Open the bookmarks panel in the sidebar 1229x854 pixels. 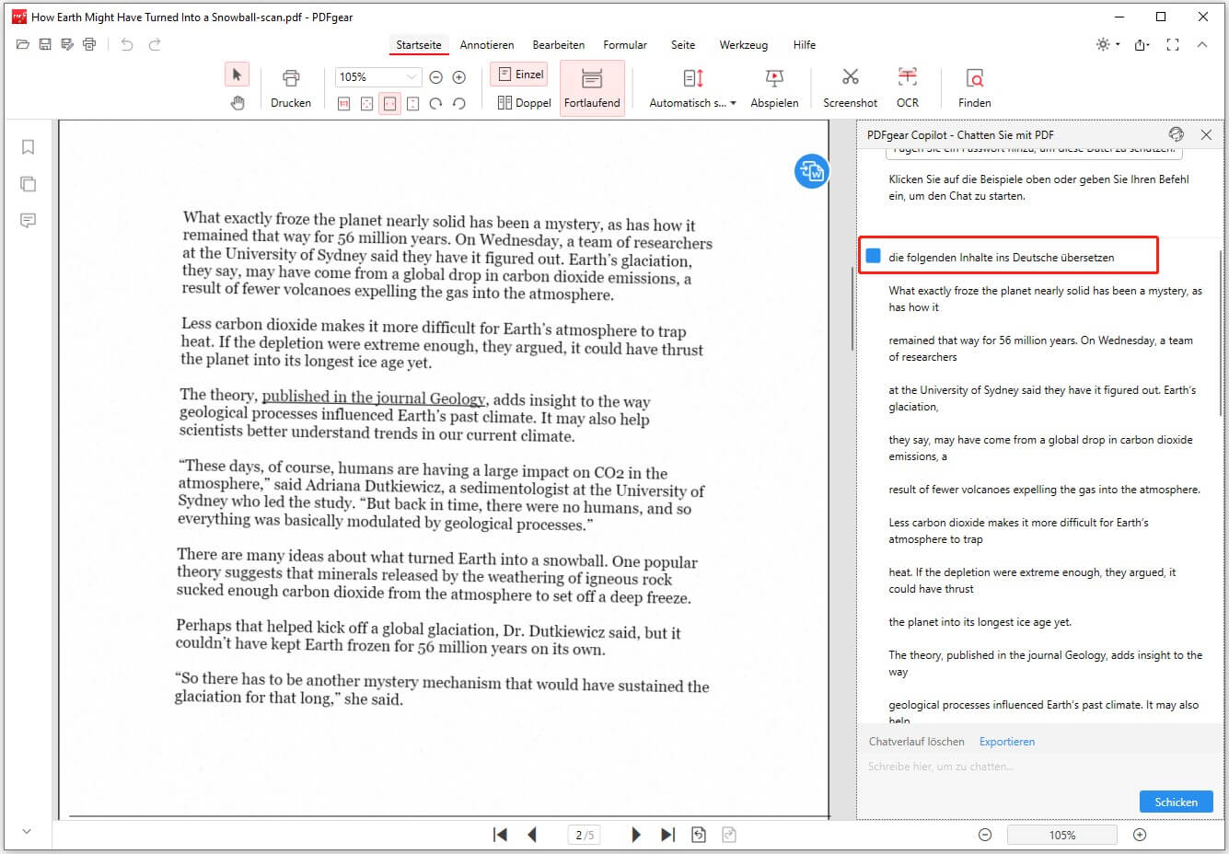28,145
